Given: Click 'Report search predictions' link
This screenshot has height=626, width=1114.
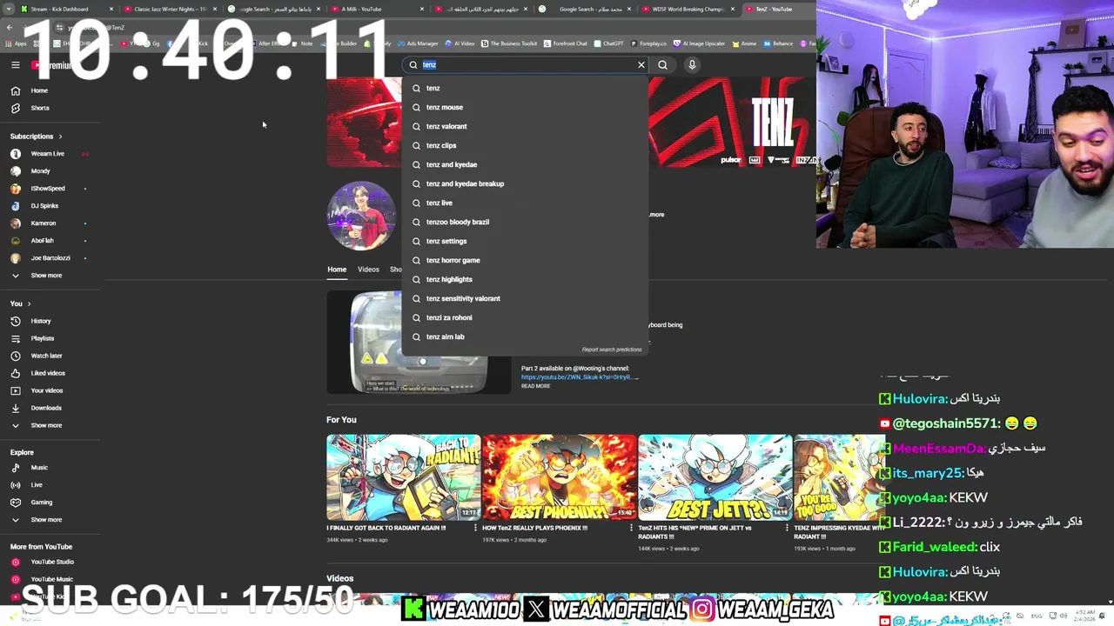Looking at the screenshot, I should click(x=612, y=350).
